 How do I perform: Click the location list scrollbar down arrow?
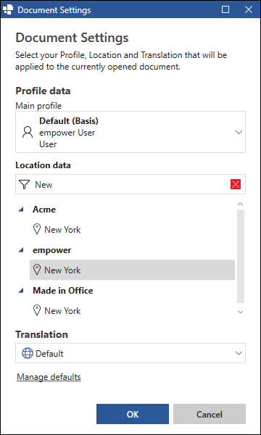[241, 312]
